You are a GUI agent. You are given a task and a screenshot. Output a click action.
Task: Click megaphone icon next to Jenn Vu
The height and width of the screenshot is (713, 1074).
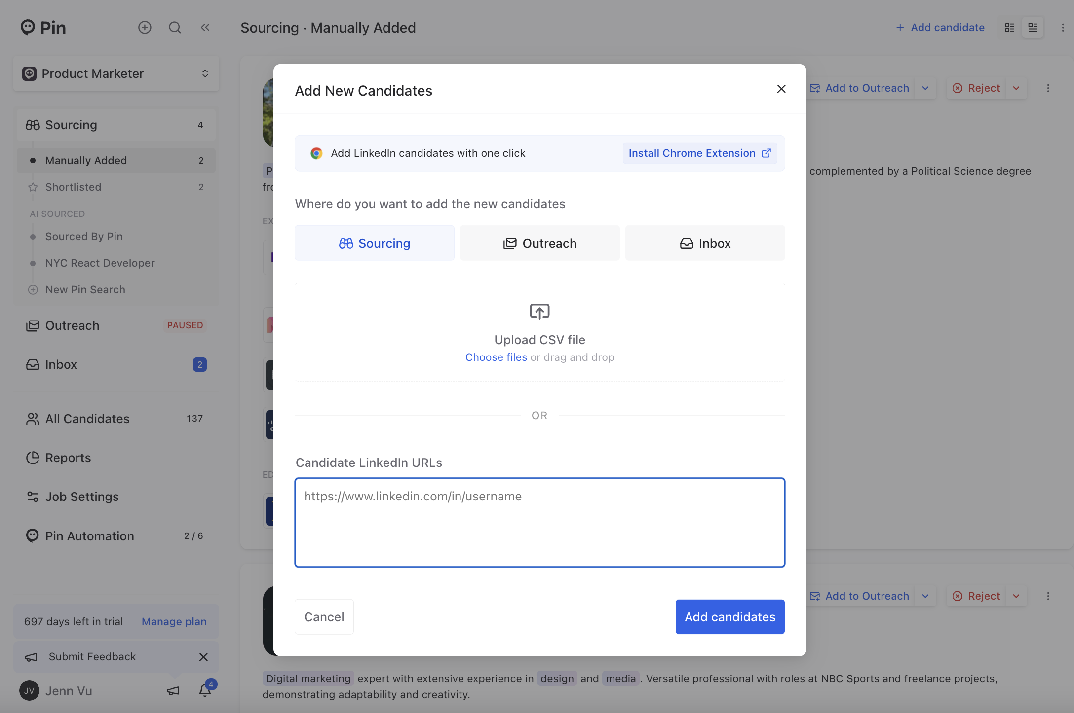tap(173, 691)
